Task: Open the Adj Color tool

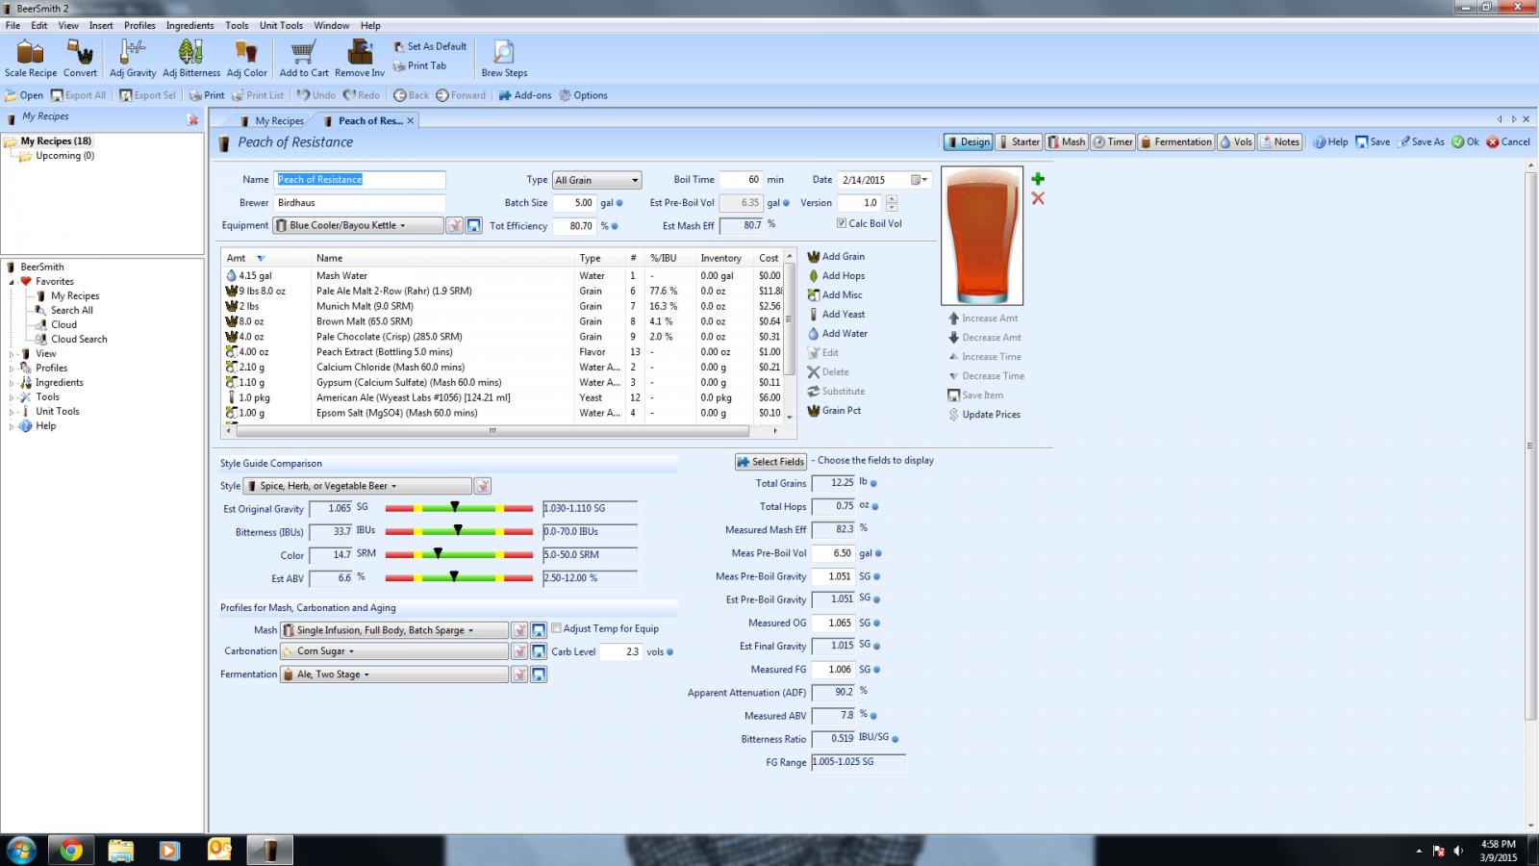Action: [x=247, y=59]
